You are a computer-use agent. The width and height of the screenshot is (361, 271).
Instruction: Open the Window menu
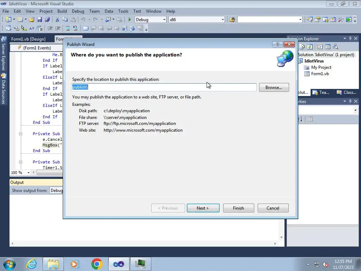[x=154, y=11]
